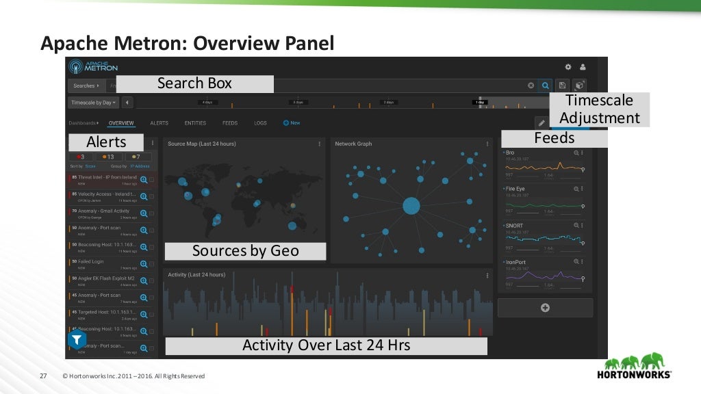Screen dimensions: 701x394
Task: Jump to the 1 day timeline marker
Action: [480, 103]
